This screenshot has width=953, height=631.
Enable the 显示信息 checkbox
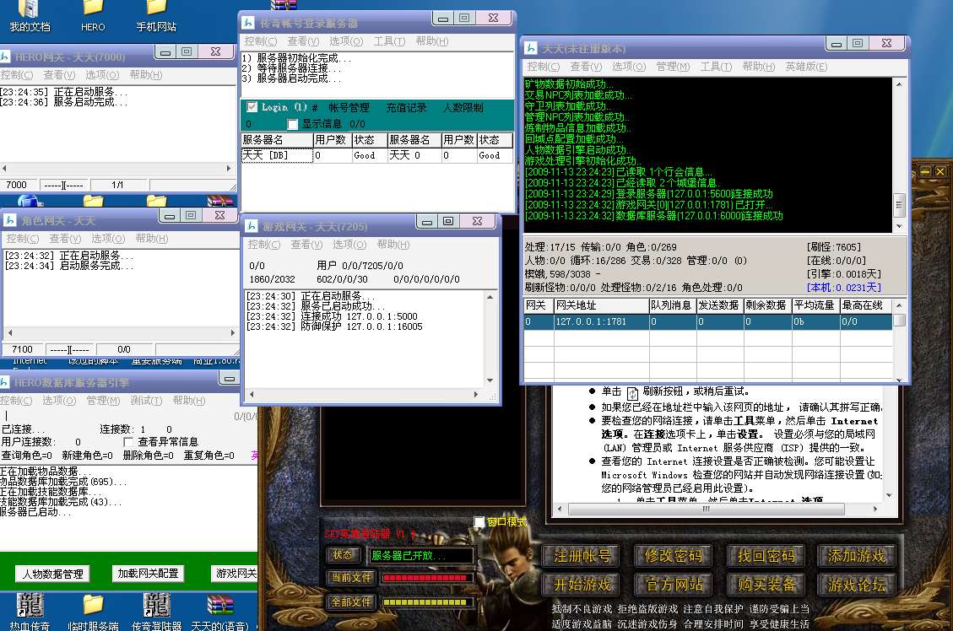[293, 124]
